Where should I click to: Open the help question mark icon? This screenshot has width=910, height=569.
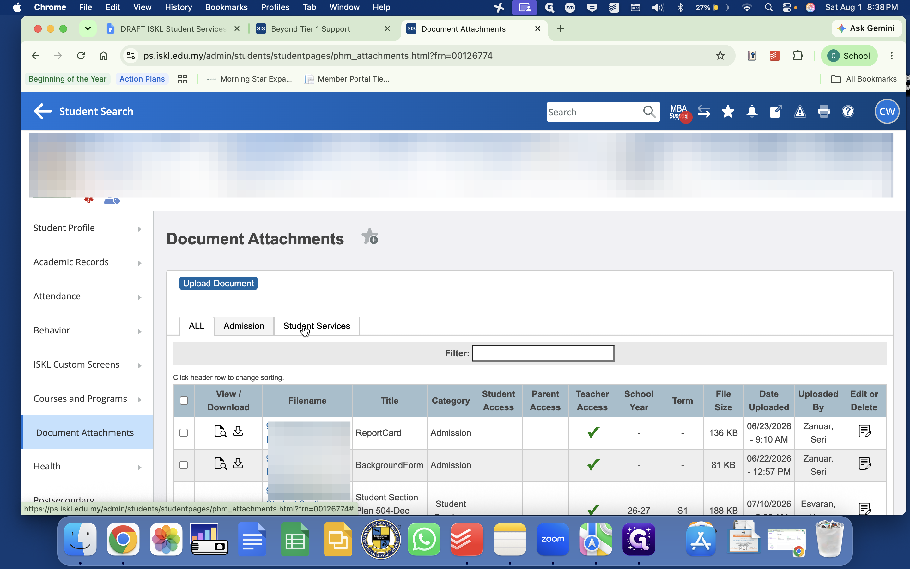point(848,111)
